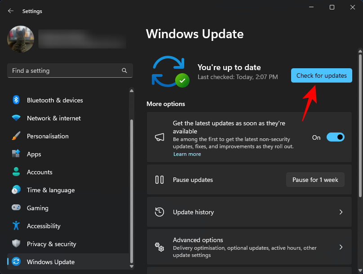Open Time & language settings

pos(51,190)
